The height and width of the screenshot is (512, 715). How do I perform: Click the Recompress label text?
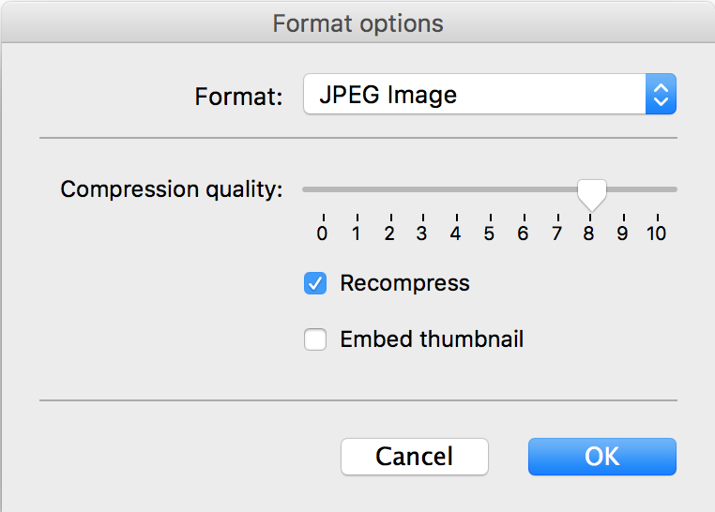coord(405,283)
